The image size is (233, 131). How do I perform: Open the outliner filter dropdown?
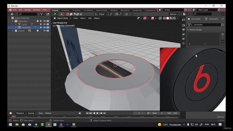click(x=42, y=14)
